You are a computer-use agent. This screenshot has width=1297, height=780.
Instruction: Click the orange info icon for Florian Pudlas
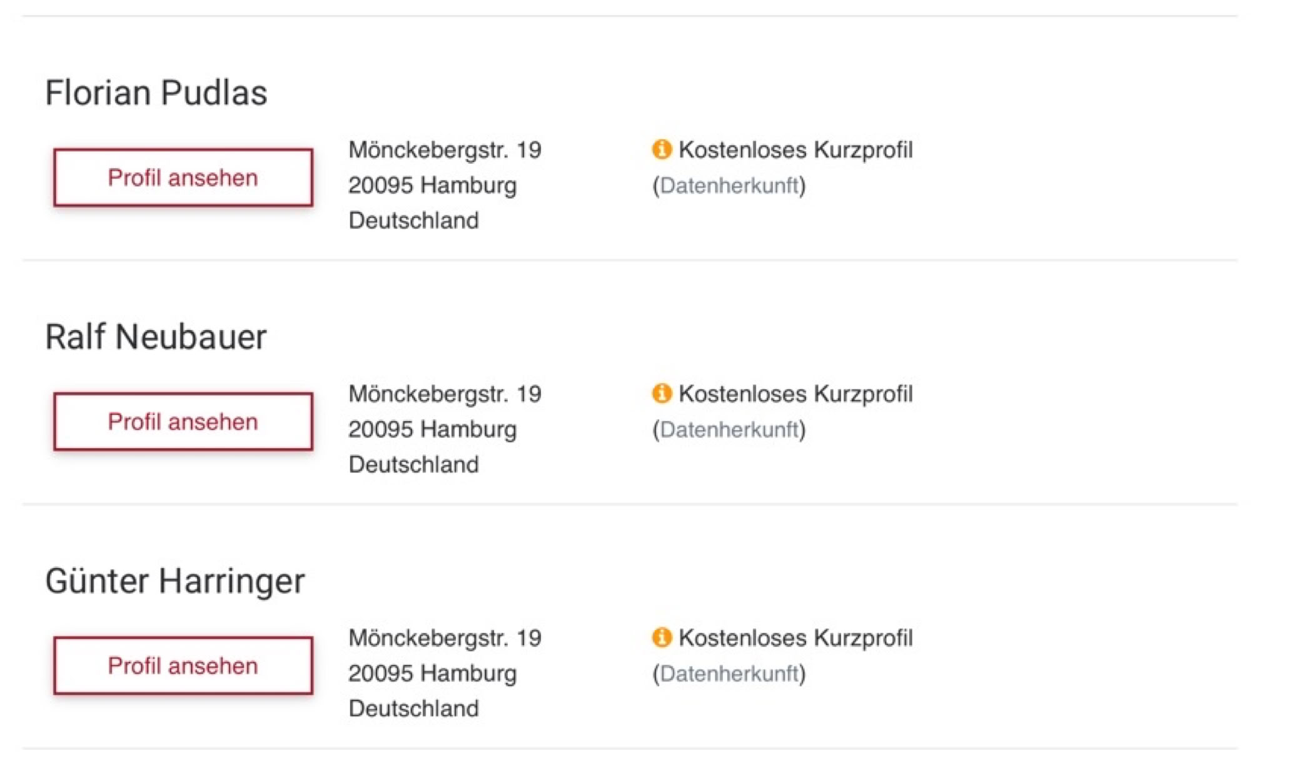tap(661, 149)
